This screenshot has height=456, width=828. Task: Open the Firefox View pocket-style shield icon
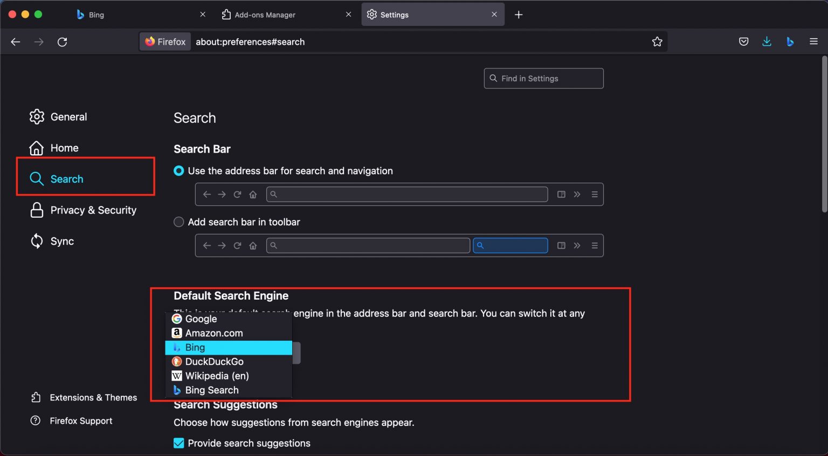744,42
